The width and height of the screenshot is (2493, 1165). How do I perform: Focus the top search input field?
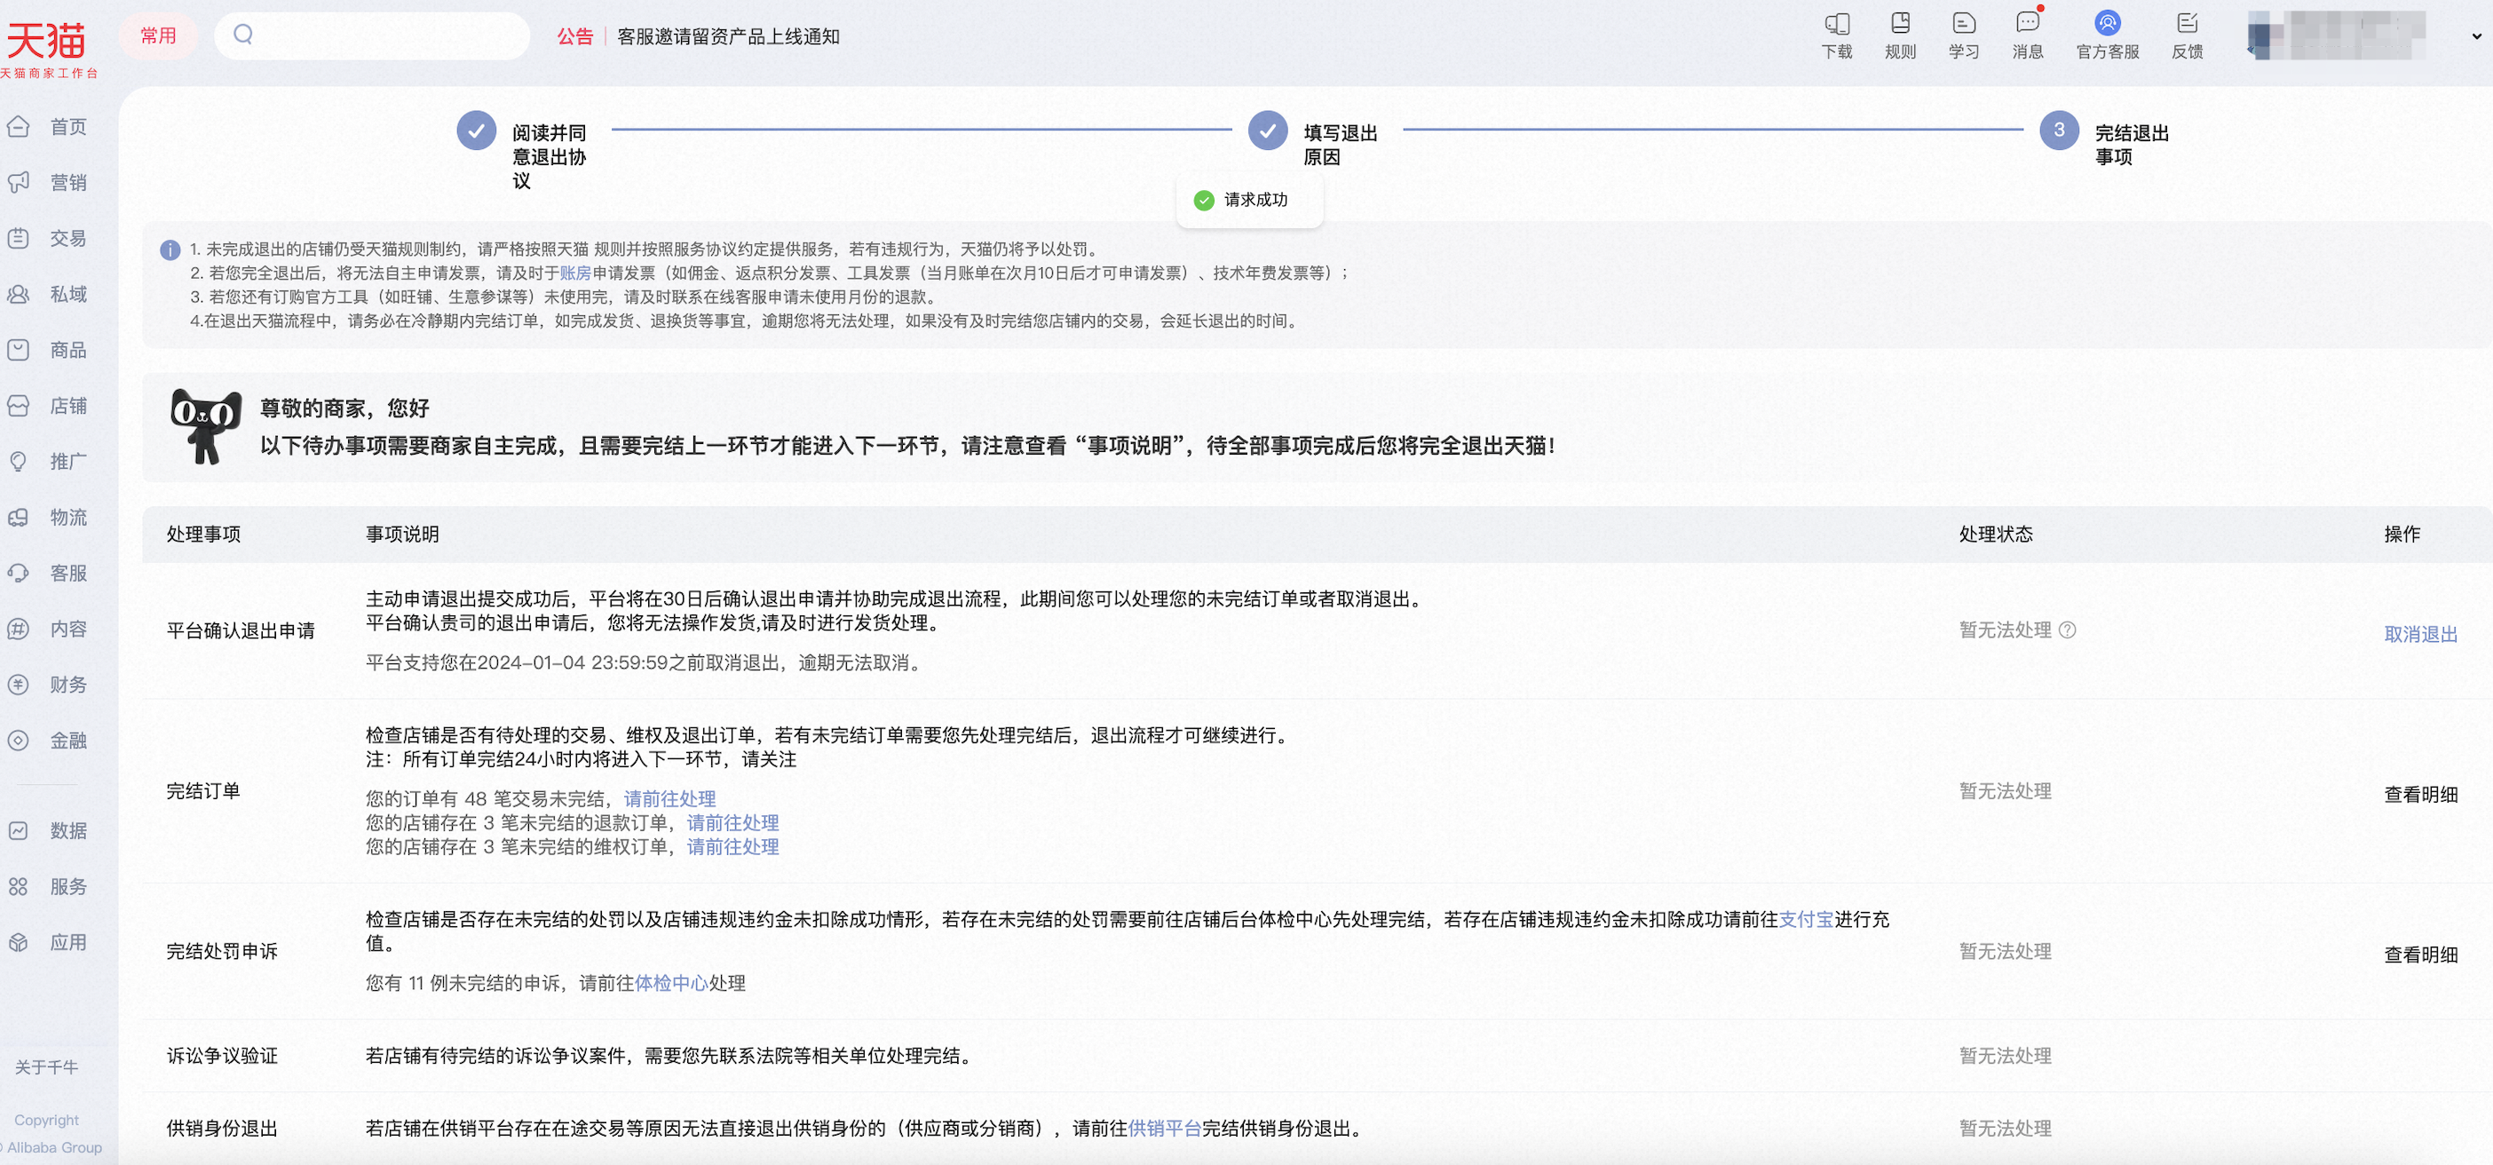(x=372, y=36)
